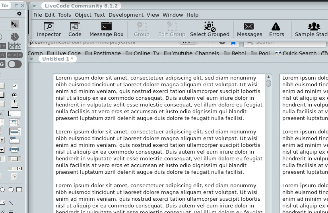
Task: Open PostImage bookmark folder in browser behind
Action: coord(103,53)
